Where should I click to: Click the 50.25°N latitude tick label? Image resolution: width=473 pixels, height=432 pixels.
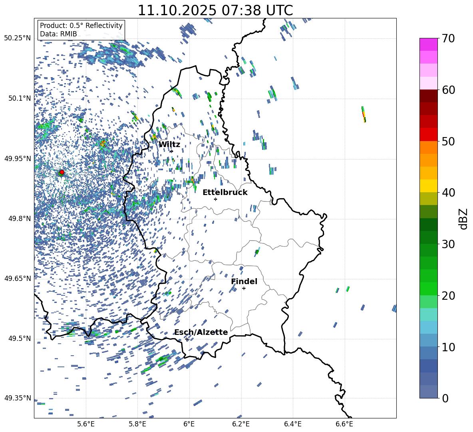[18, 38]
